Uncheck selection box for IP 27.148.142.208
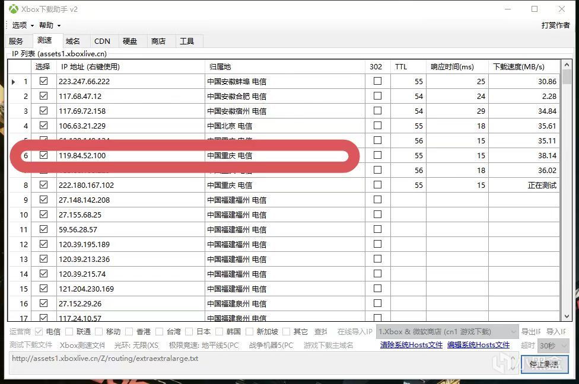The height and width of the screenshot is (384, 579). pos(43,199)
